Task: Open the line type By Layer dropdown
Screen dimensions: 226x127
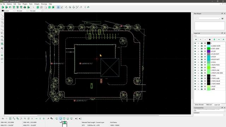Action: [x=35, y=11]
